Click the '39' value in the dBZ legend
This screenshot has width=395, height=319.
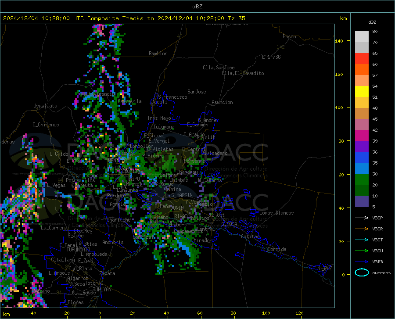pyautogui.click(x=375, y=141)
